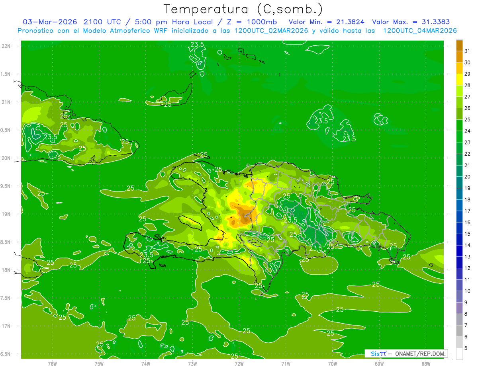This screenshot has height=369, width=478.
Task: Click the '69W' longitude axis label
Action: coord(379,363)
